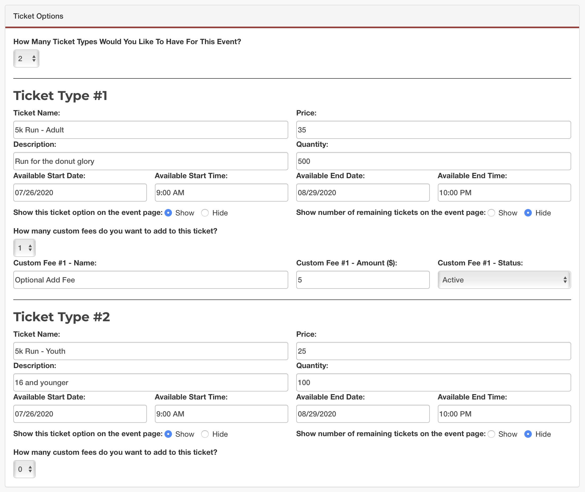This screenshot has height=492, width=585.
Task: Click Ticket Type #1 Available Start Date field
Action: [x=80, y=193]
